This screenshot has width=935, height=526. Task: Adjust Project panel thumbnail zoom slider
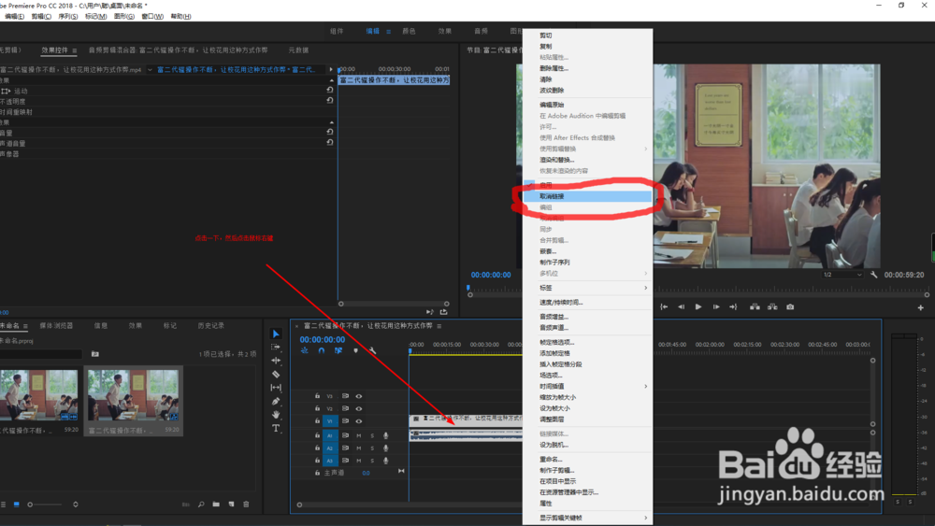click(46, 505)
